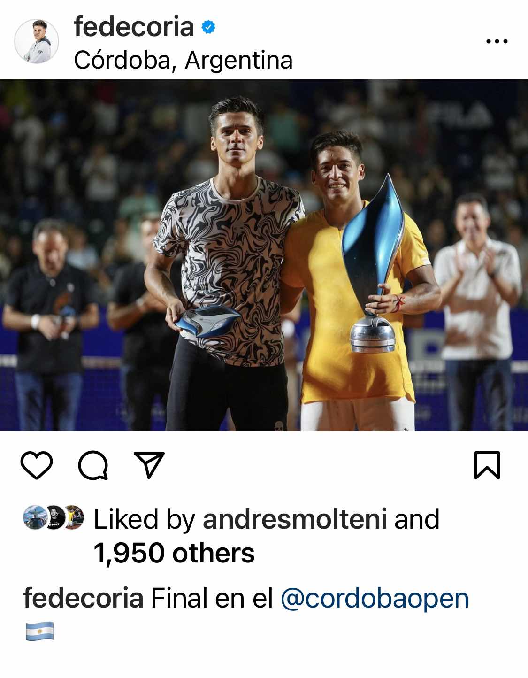Like the post with the heart icon
This screenshot has width=528, height=678.
click(x=37, y=465)
